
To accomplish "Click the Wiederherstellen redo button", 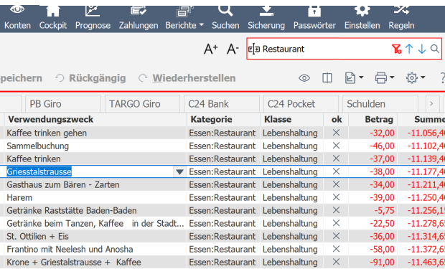I will (x=187, y=78).
